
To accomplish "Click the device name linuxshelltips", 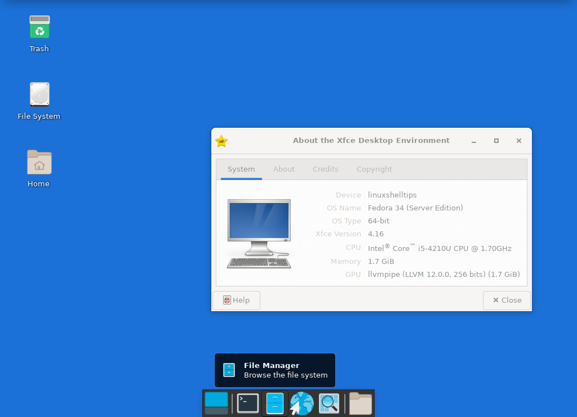I will click(392, 195).
